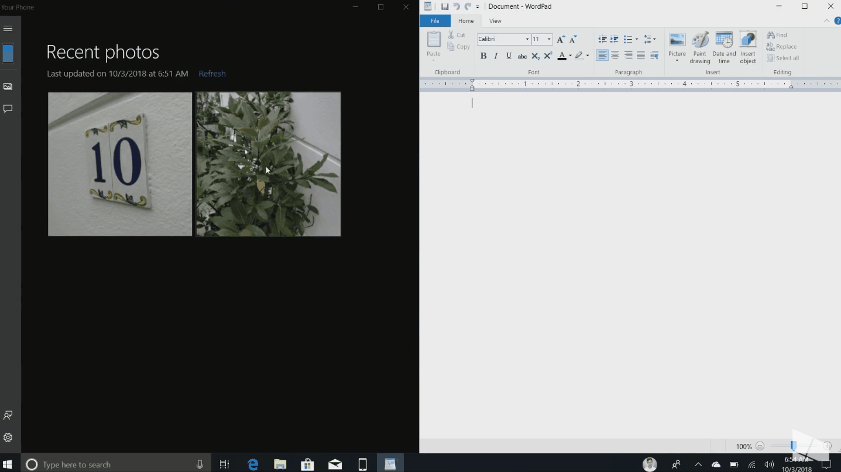Switch to the View ribbon tab
The height and width of the screenshot is (472, 841).
[x=495, y=21]
